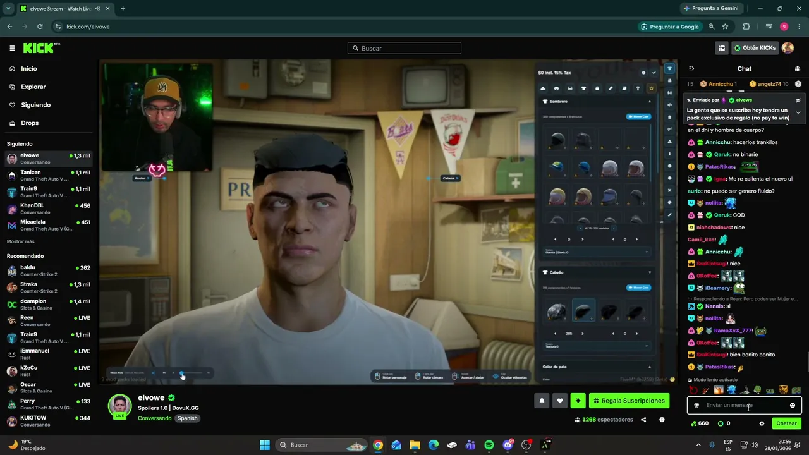Screen dimensions: 809x455
Task: Open chat identity shield icon
Action: tap(696, 405)
